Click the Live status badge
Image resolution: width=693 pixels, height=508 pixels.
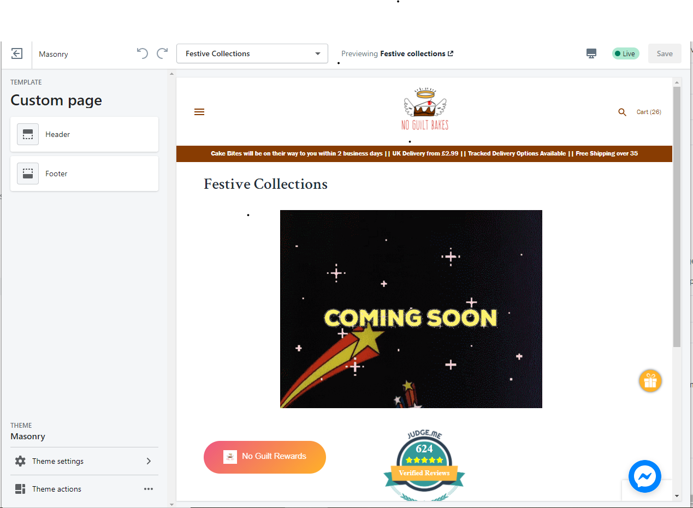click(x=625, y=53)
